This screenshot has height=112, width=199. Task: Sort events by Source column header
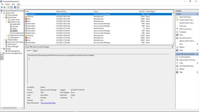click(106, 12)
